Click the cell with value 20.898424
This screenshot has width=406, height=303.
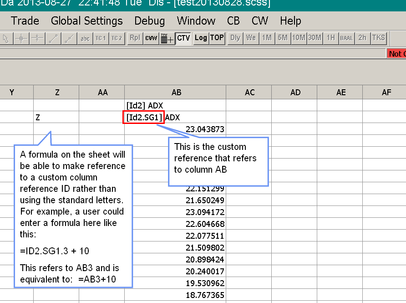click(x=175, y=259)
